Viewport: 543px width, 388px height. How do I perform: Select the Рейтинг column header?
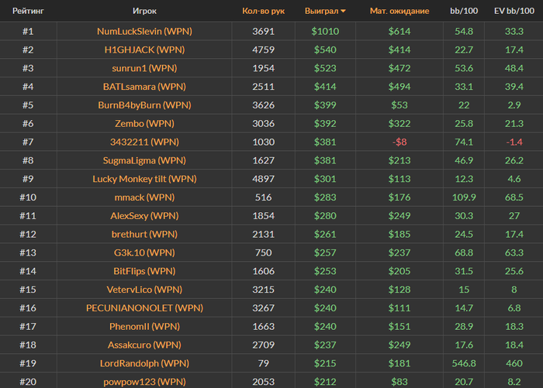pos(28,11)
